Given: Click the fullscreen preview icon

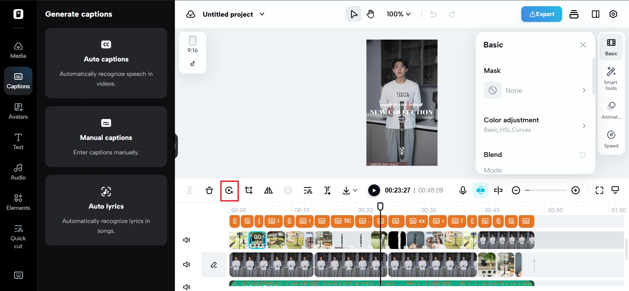Looking at the screenshot, I should (x=599, y=190).
